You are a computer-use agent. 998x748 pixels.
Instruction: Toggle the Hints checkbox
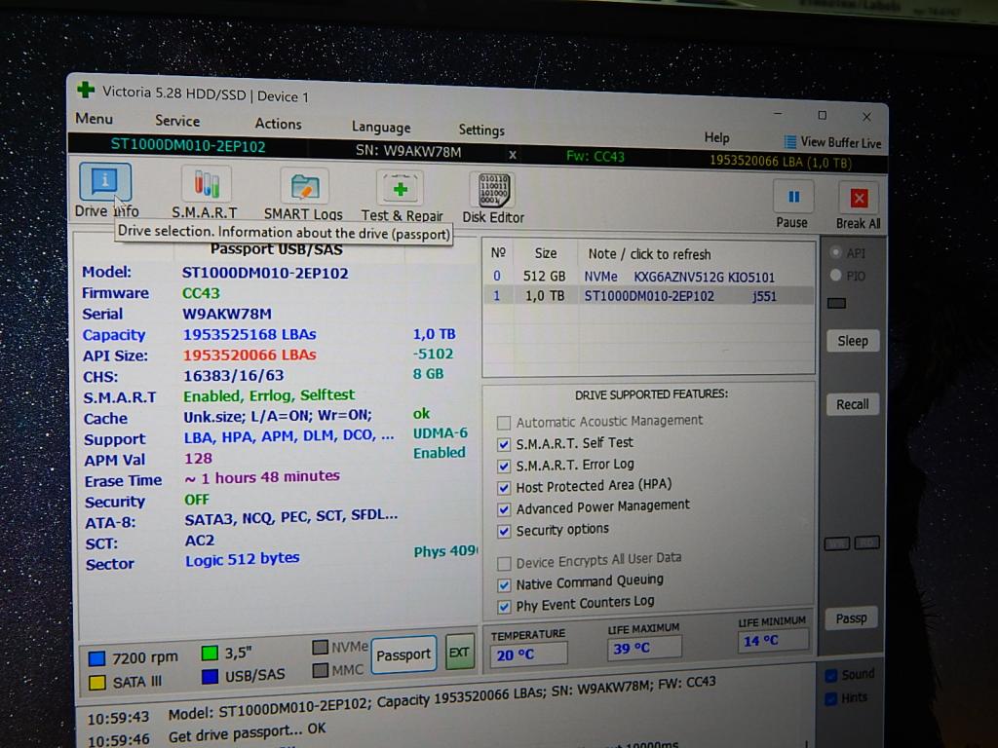tap(831, 699)
